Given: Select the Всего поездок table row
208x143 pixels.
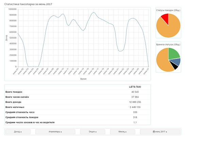Looking at the screenshot, I should coord(77,92).
